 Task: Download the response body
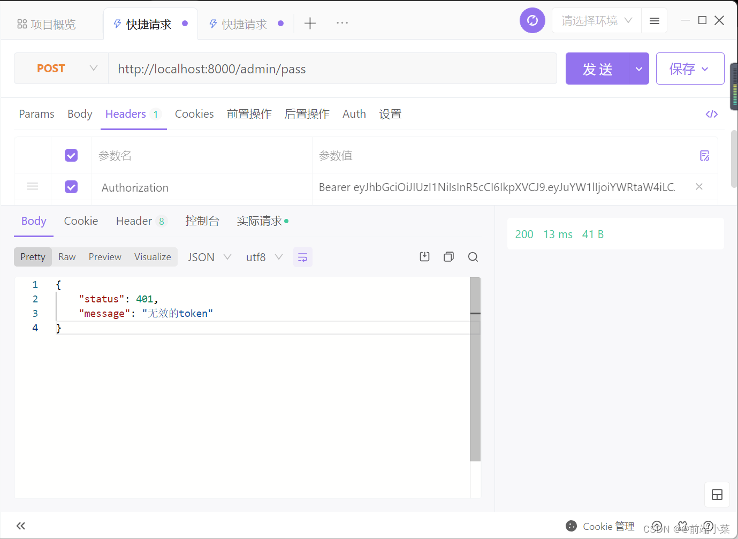tap(424, 257)
